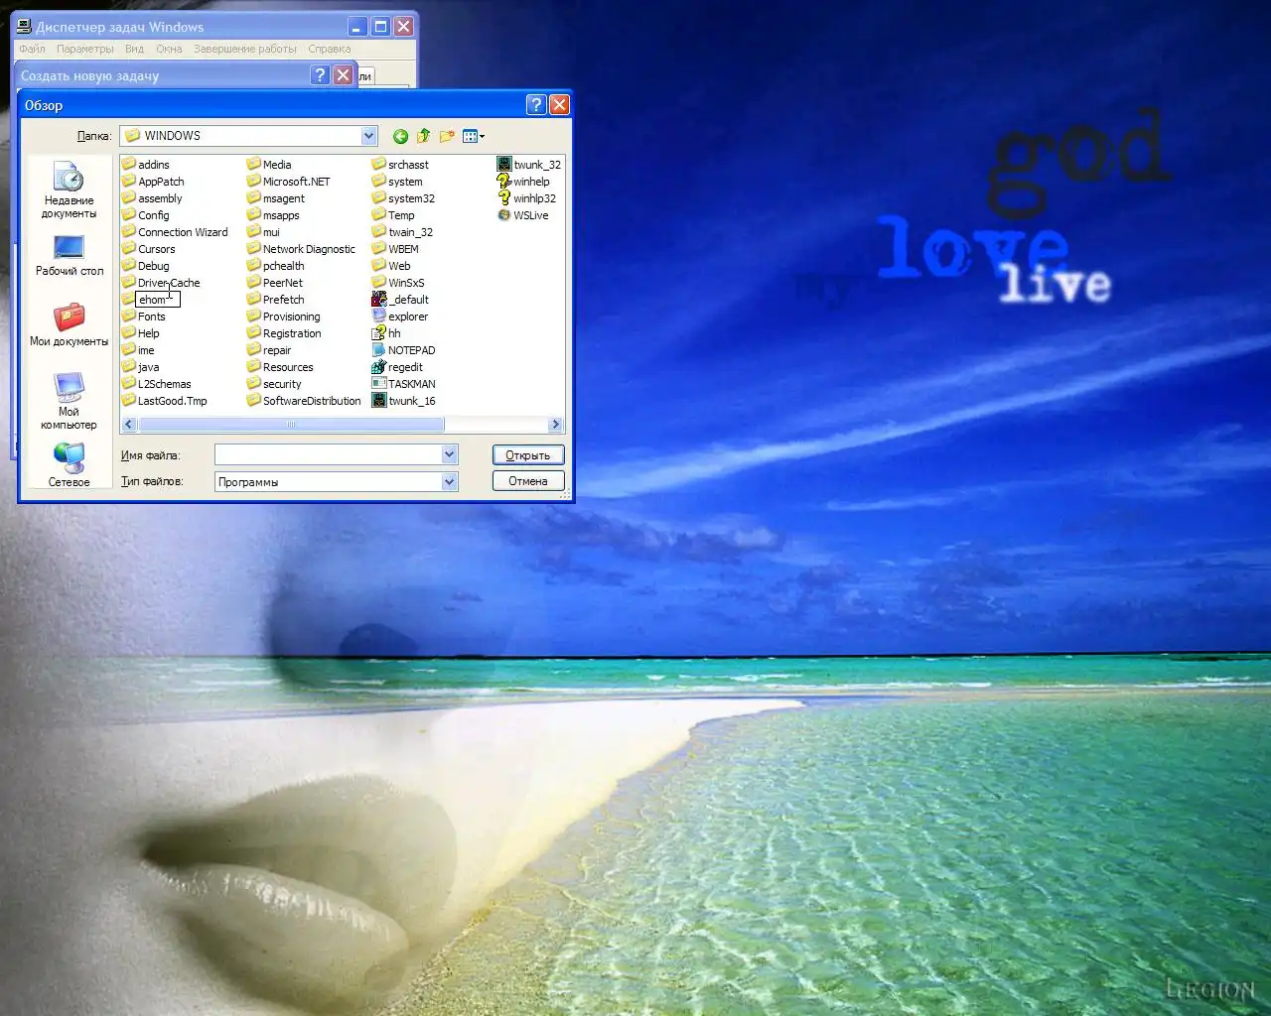Select the explorer program file

(399, 317)
